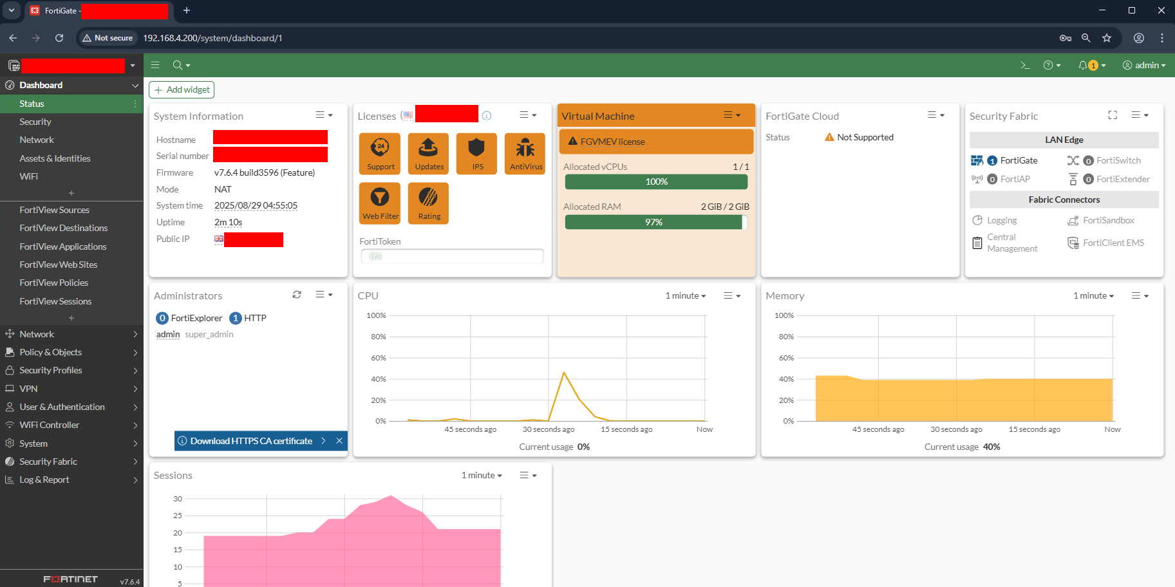This screenshot has width=1175, height=587.
Task: Close the HTTPS CA certificate banner
Action: 339,441
